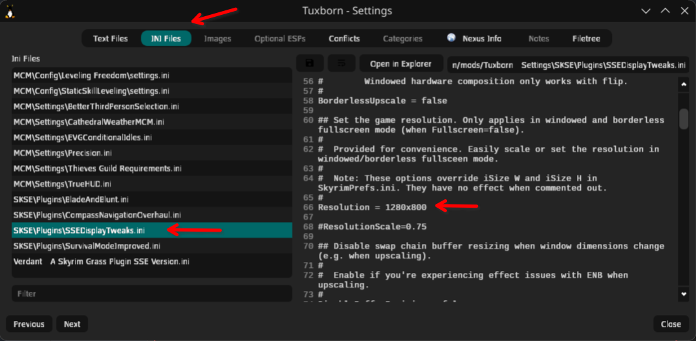Open the Text Files tab
The image size is (696, 341).
(x=111, y=39)
